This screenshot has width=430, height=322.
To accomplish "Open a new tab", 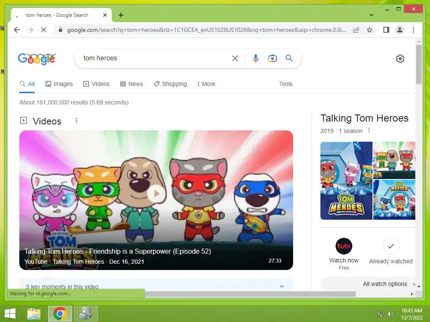I will tap(121, 15).
